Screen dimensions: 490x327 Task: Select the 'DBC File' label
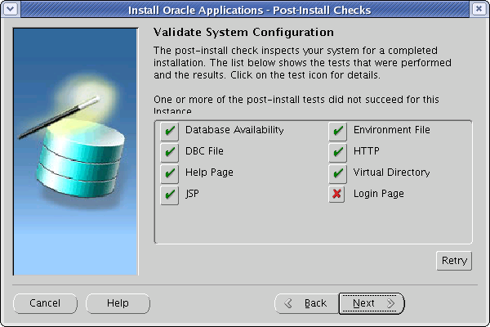[204, 151]
